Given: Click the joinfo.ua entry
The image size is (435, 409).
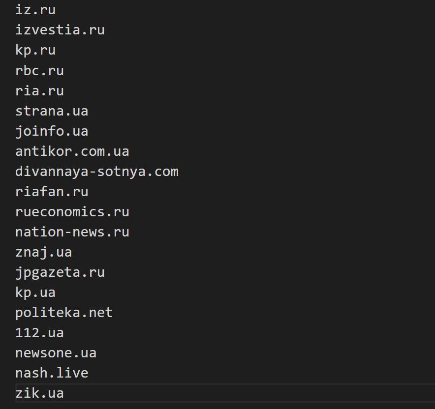Looking at the screenshot, I should click(x=52, y=131).
